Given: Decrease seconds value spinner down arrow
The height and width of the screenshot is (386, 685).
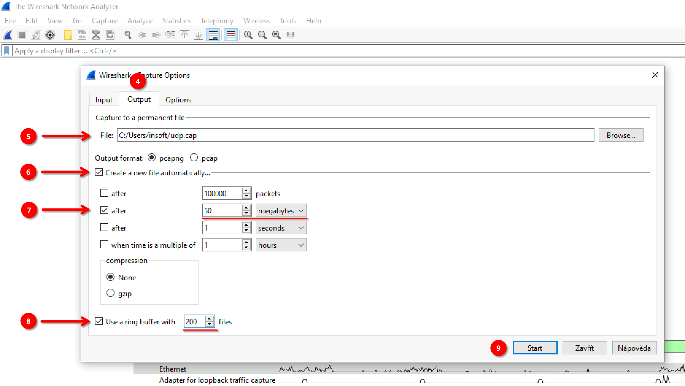Looking at the screenshot, I should (x=246, y=231).
